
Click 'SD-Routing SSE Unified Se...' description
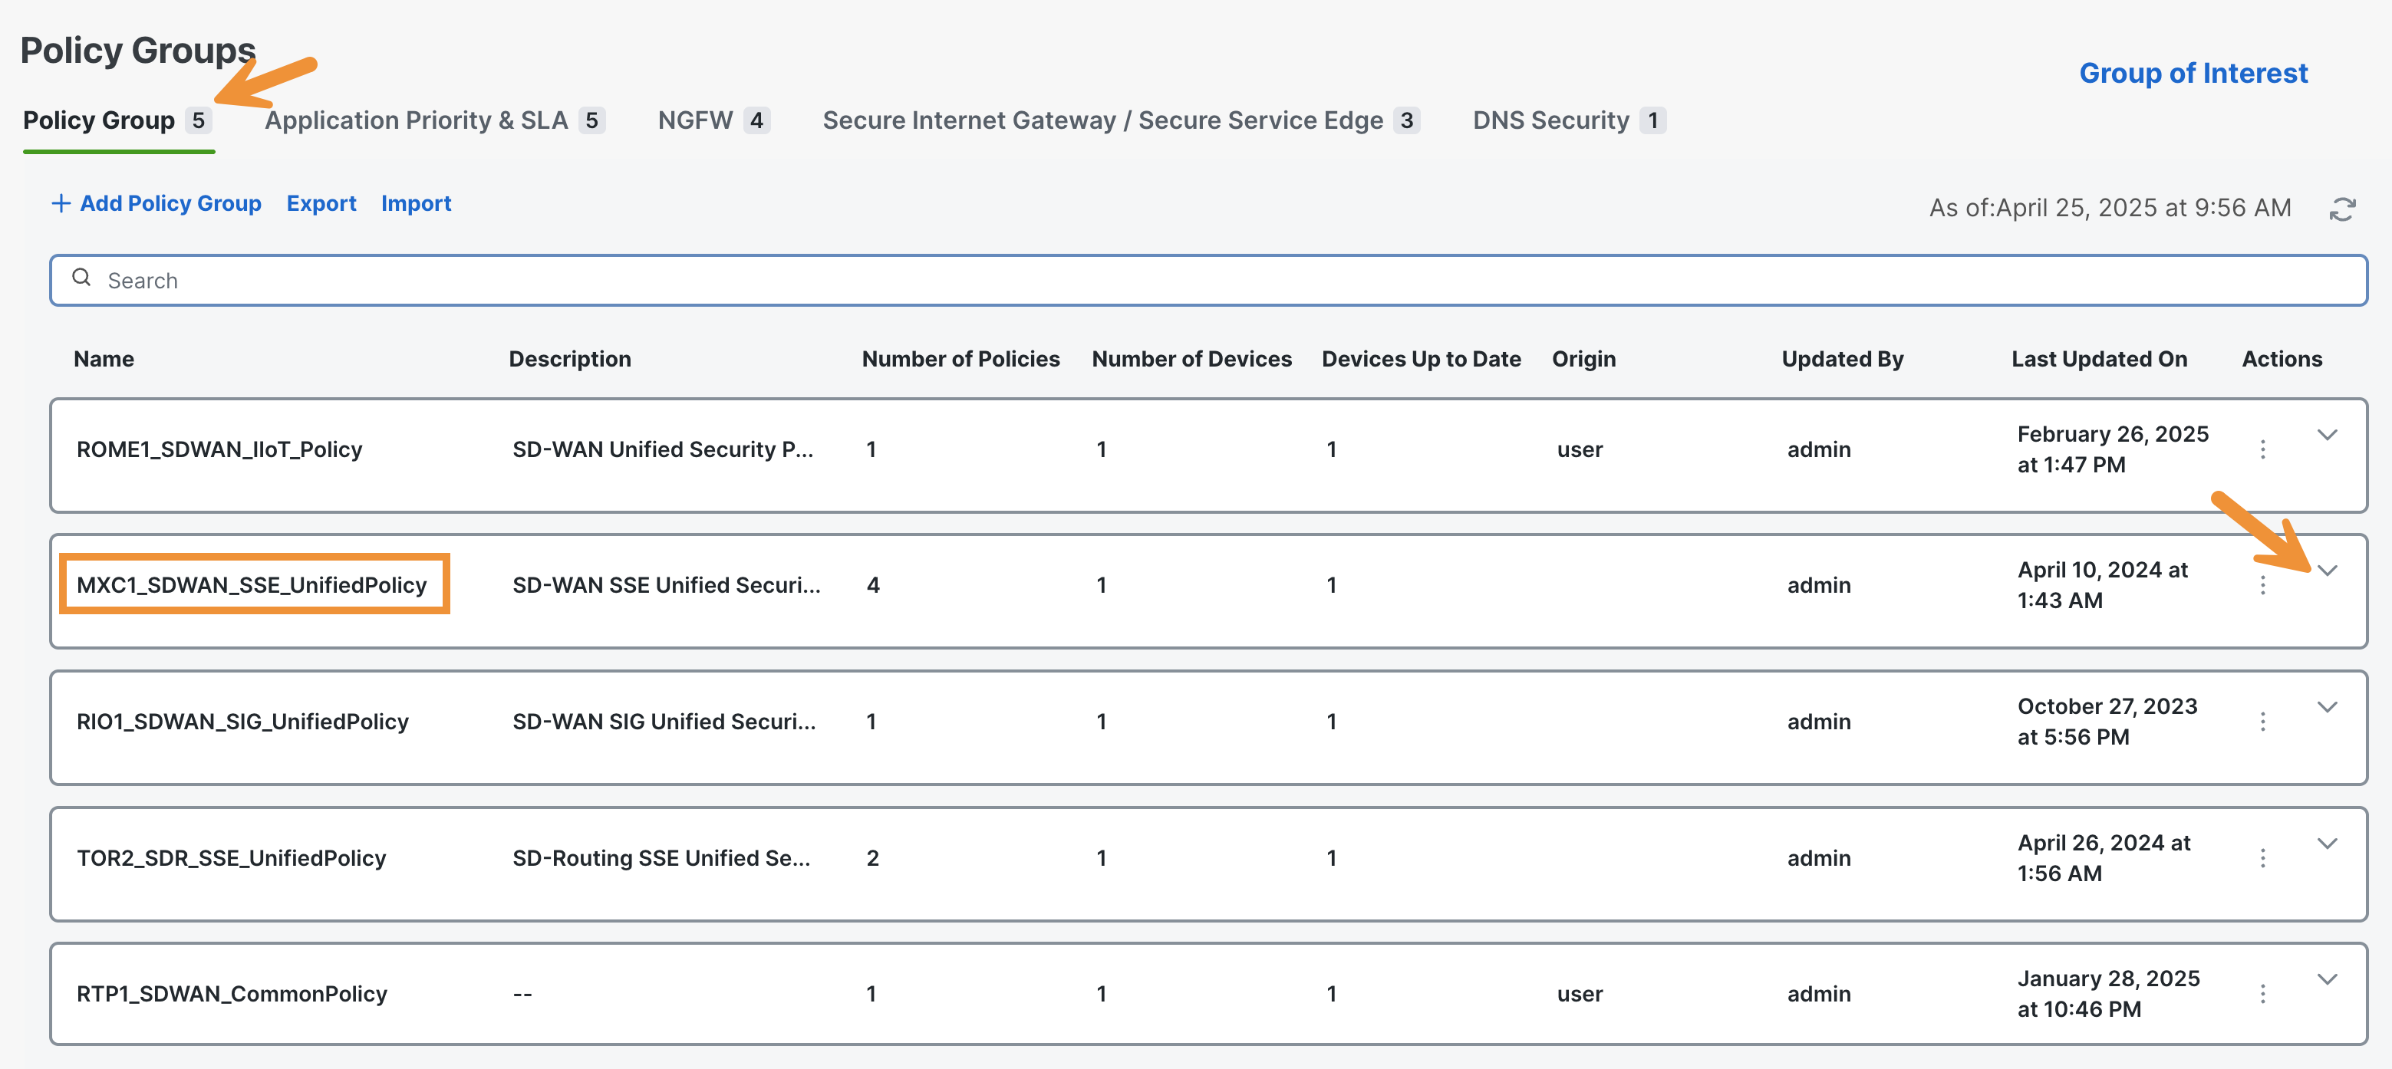(661, 857)
